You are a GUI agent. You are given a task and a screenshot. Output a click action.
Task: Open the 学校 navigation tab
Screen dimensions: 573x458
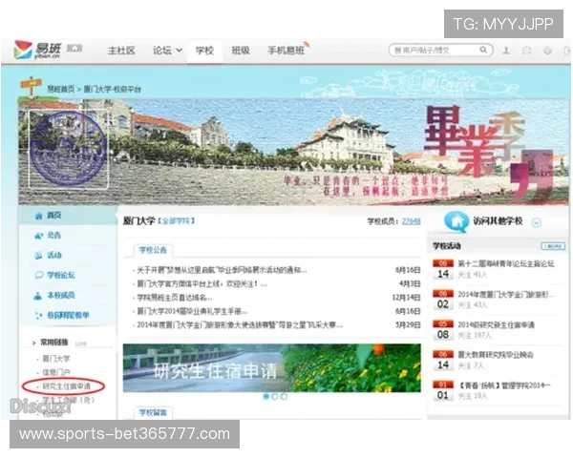204,51
